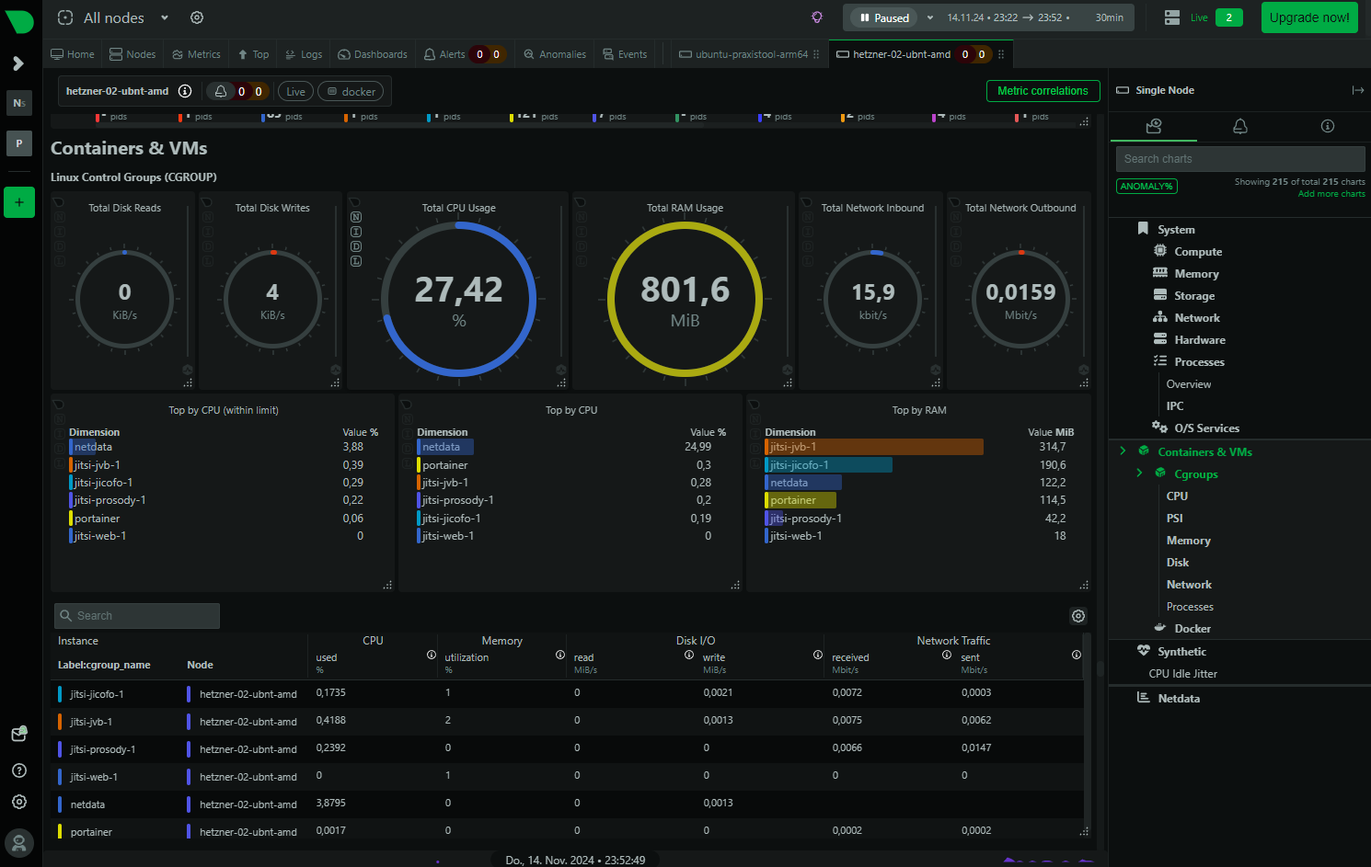Open node info icon beside hetzner-02-ubnt-amd
The width and height of the screenshot is (1371, 867).
185,91
